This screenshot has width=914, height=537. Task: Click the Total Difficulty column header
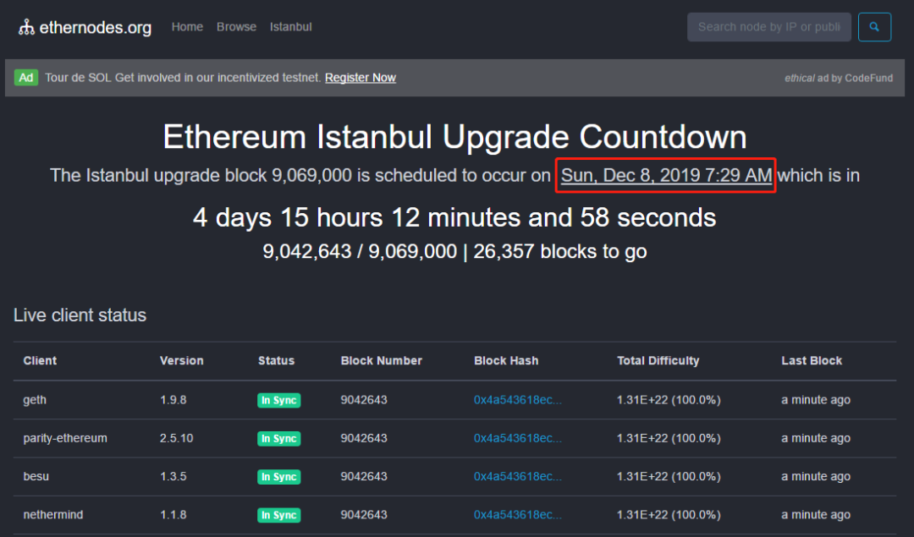pos(658,360)
